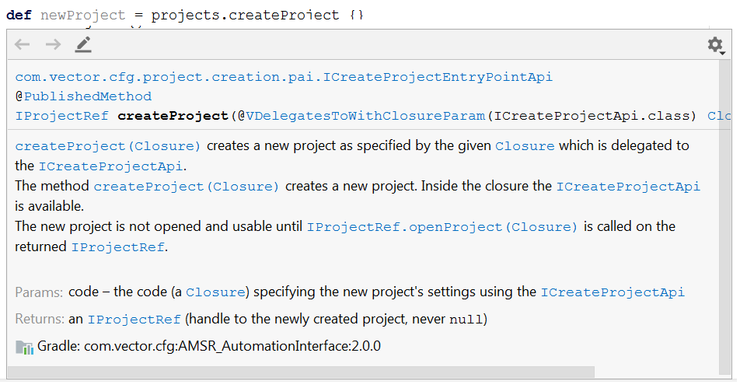The width and height of the screenshot is (740, 388).
Task: Open the PublishedMethod annotation link
Action: coord(88,96)
